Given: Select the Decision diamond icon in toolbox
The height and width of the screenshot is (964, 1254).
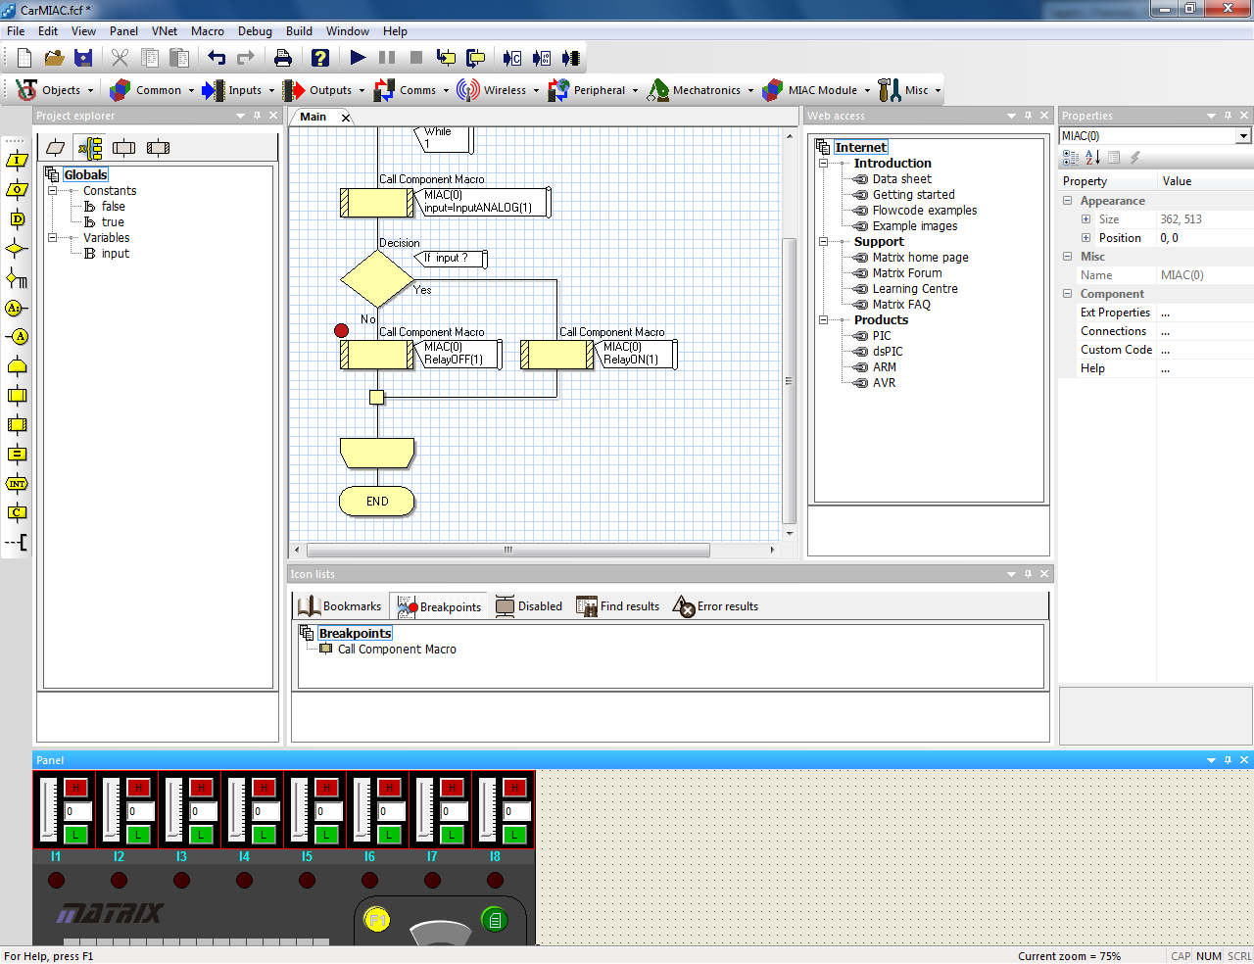Looking at the screenshot, I should [17, 249].
